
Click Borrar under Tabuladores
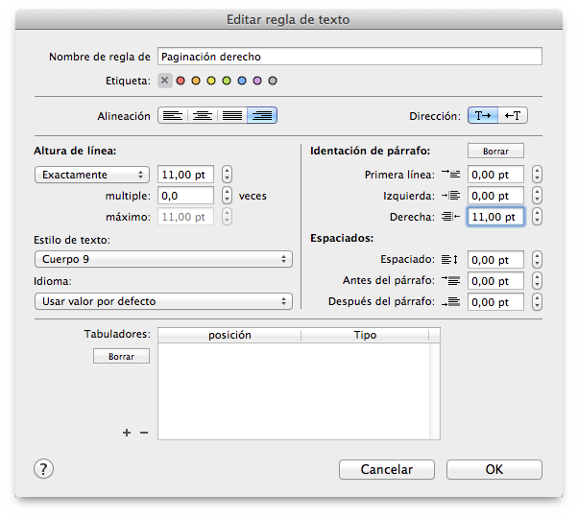point(121,356)
